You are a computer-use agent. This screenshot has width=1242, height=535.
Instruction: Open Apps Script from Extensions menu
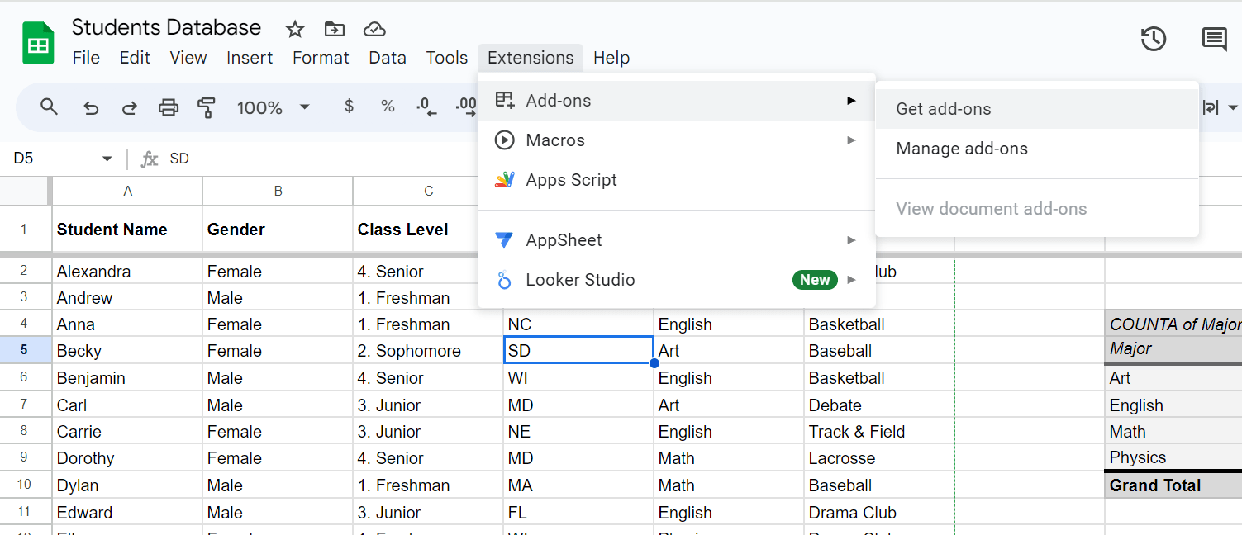[x=571, y=180]
